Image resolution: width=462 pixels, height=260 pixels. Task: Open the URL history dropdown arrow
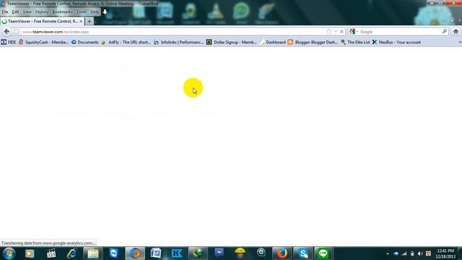[335, 32]
